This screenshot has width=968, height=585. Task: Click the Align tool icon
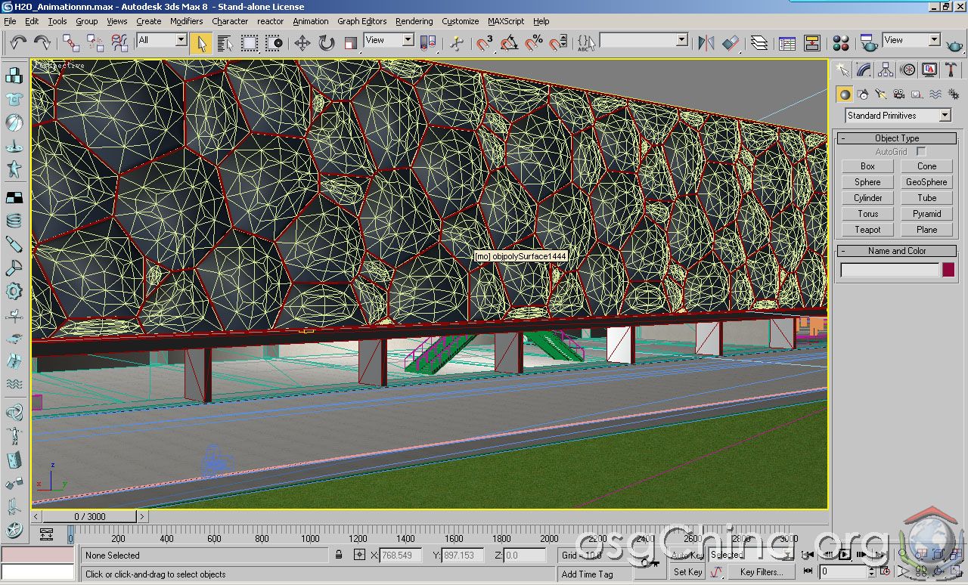[731, 42]
